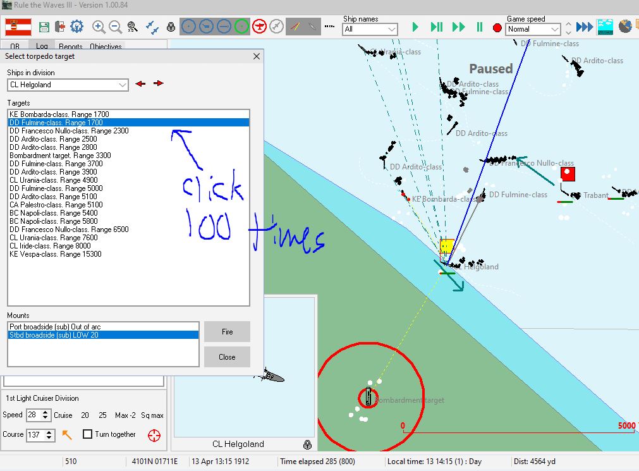Increase game speed with up chevron
Viewport: 639px width, 471px height.
click(568, 23)
